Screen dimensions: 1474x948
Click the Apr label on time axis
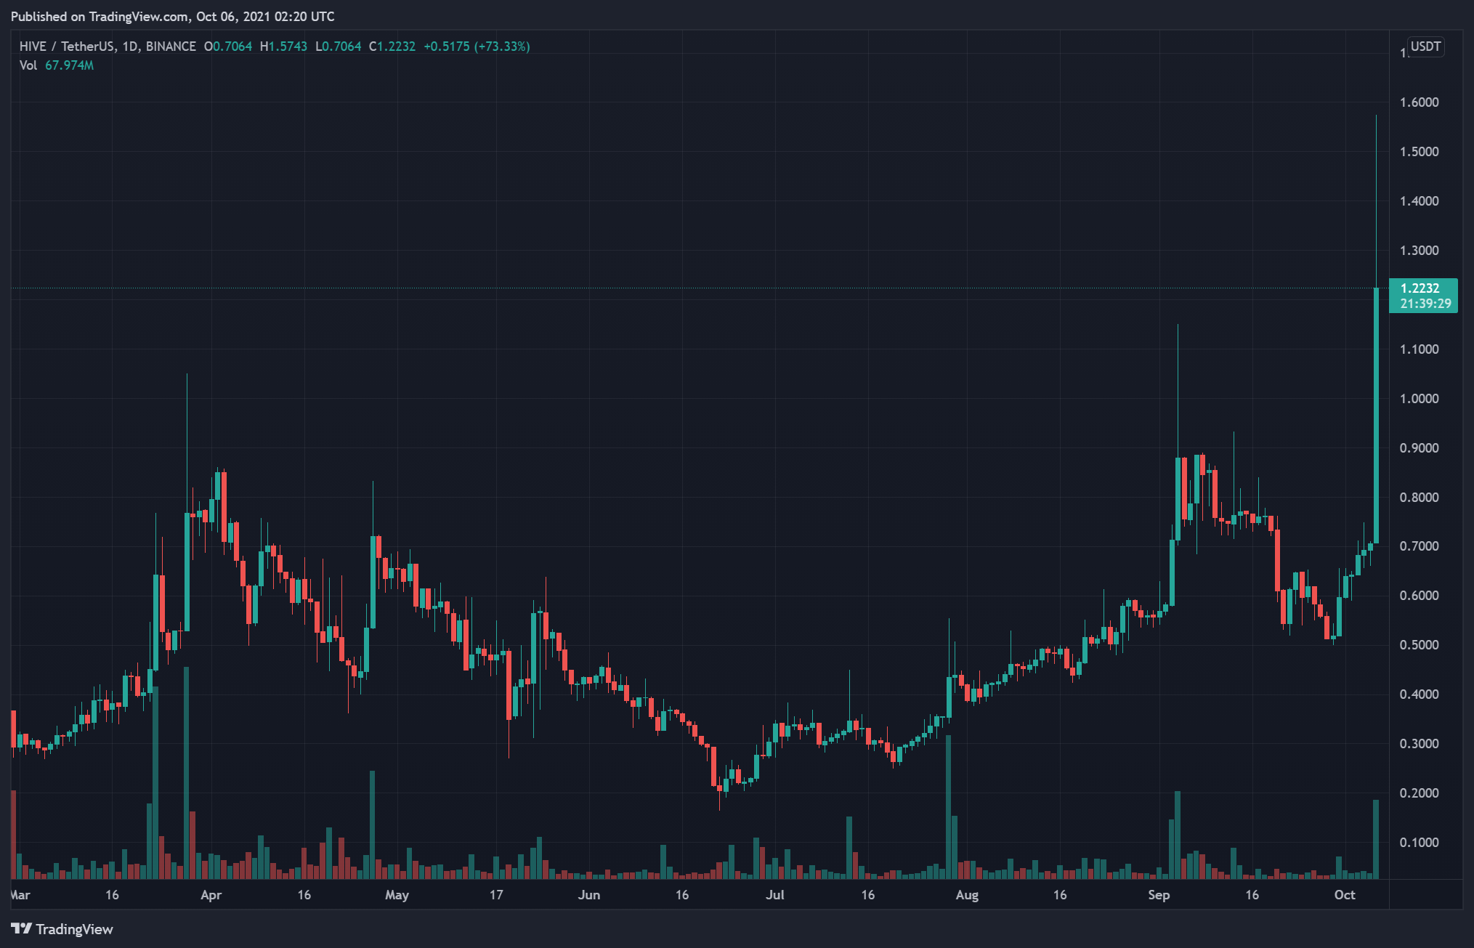211,895
